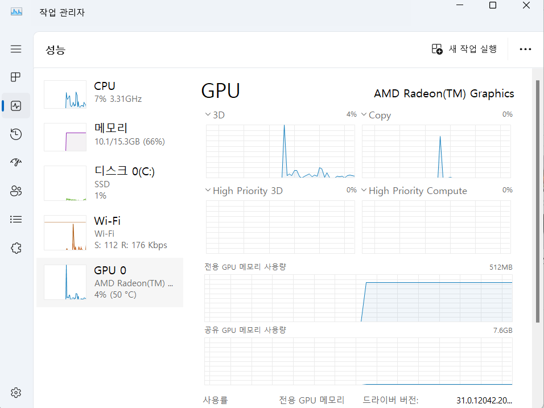Screen dimensions: 544x408
Task: Click the CPU mini usage graph thumbnail
Action: 65,94
